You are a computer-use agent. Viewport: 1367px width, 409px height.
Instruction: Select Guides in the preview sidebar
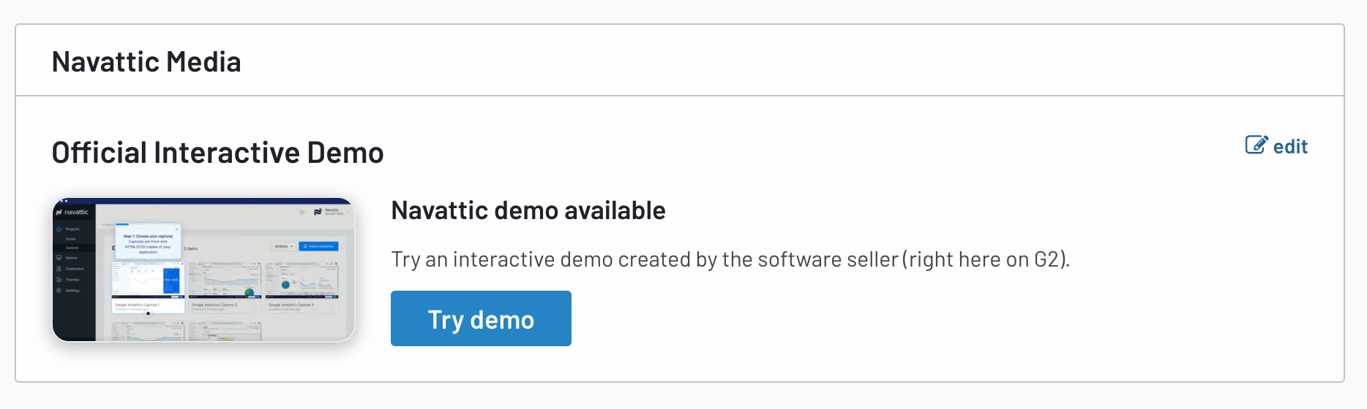[71, 239]
